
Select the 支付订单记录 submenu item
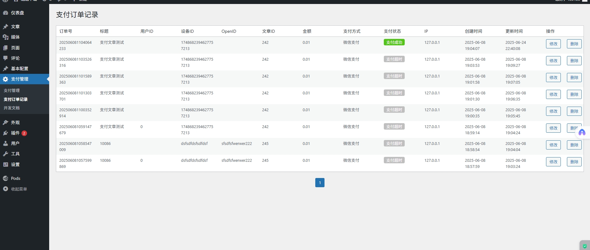[x=16, y=99]
